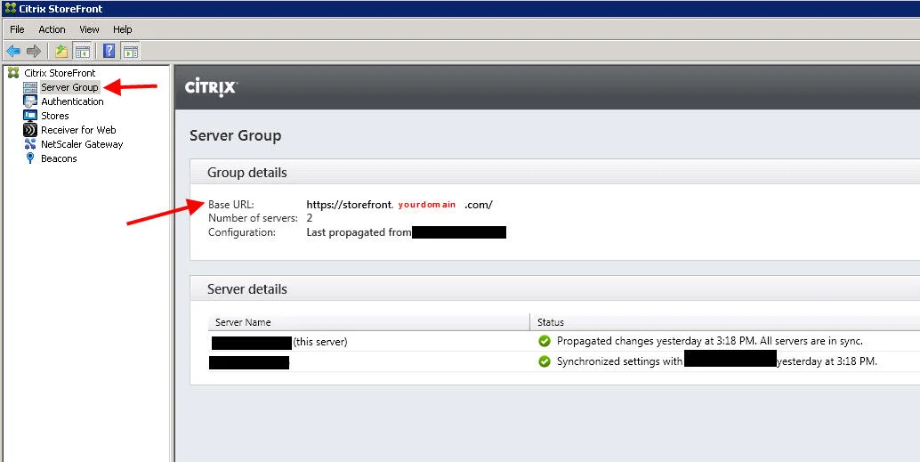920x462 pixels.
Task: Click the Citrix StoreFront title bar icon
Action: tap(11, 8)
